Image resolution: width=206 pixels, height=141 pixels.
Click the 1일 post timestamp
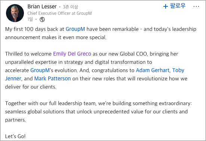(x=30, y=19)
